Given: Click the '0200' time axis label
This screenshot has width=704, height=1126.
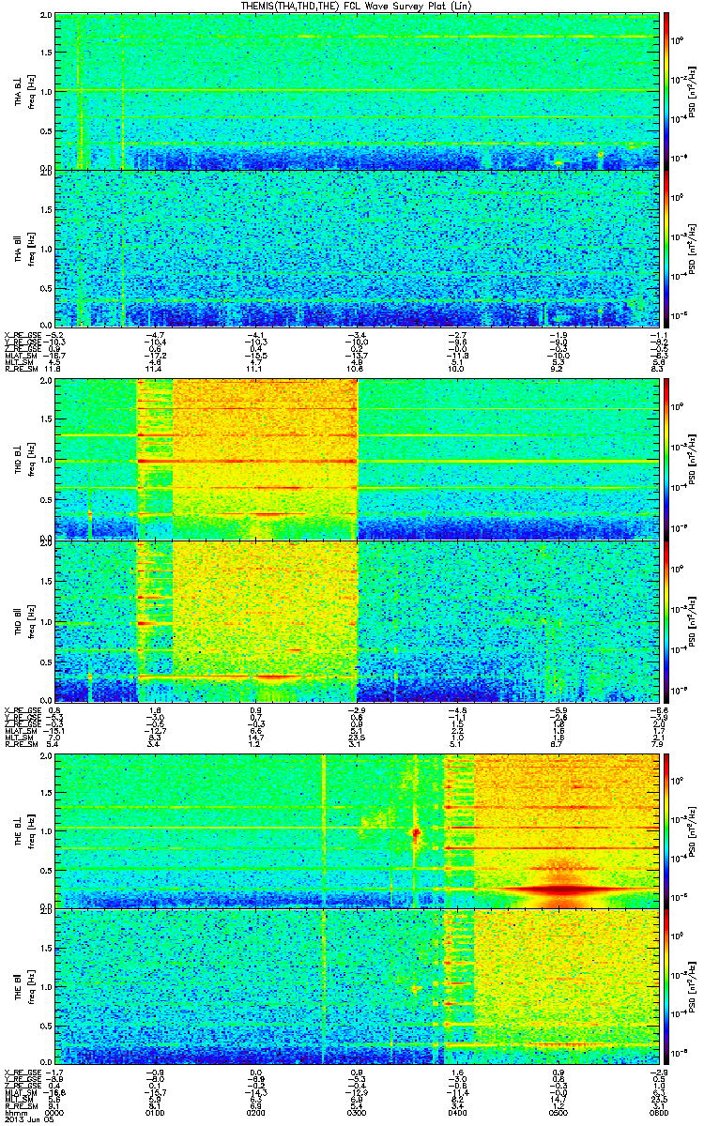Looking at the screenshot, I should (x=254, y=1111).
